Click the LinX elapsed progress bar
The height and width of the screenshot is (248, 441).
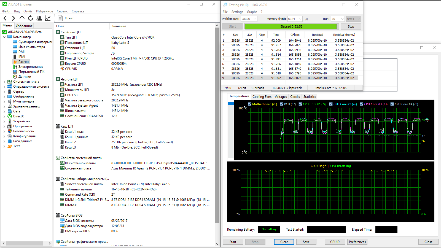point(291,26)
